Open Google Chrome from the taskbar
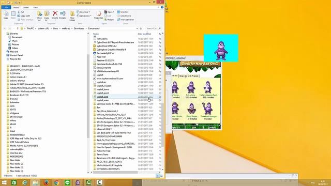This screenshot has width=331, height=186. click(56, 182)
